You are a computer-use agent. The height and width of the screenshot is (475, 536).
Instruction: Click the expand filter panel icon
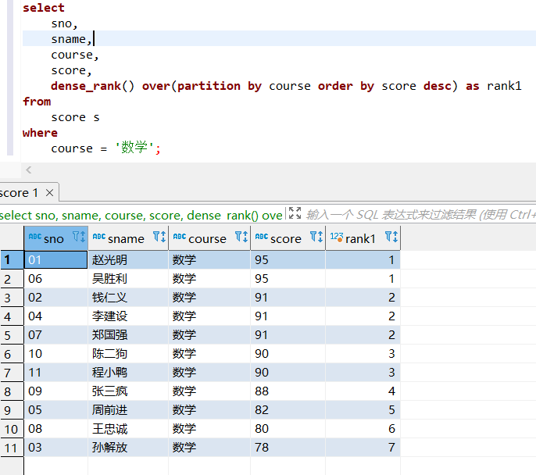tap(295, 213)
